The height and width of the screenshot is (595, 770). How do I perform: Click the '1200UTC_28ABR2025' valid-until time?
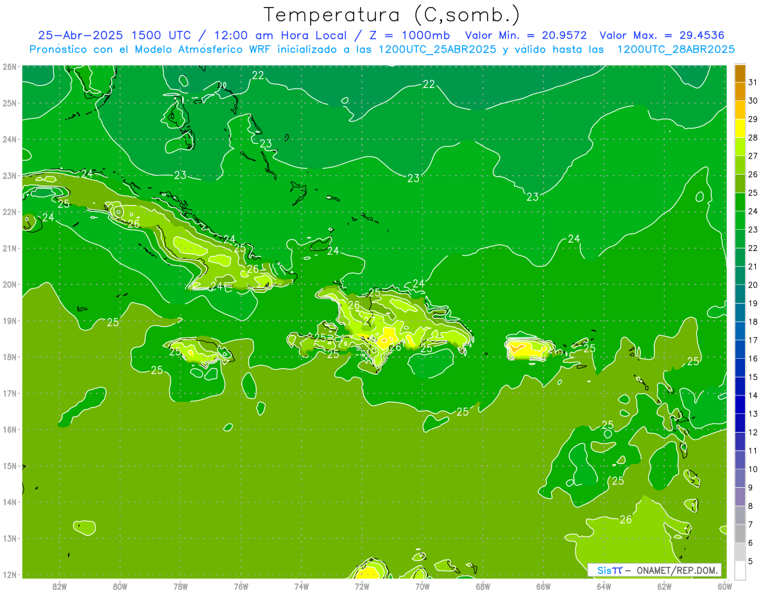click(x=676, y=49)
